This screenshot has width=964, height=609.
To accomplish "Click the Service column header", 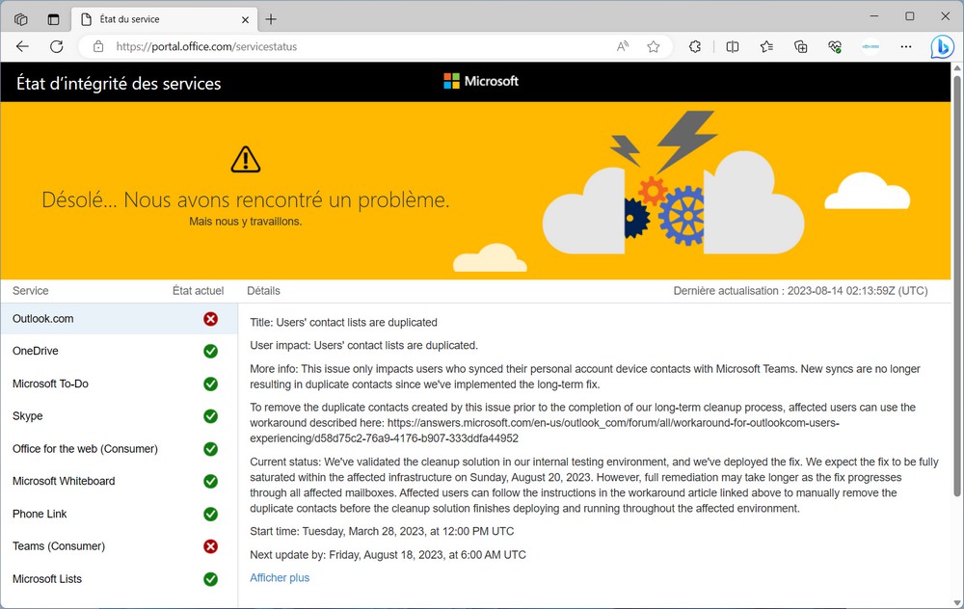I will tap(30, 291).
